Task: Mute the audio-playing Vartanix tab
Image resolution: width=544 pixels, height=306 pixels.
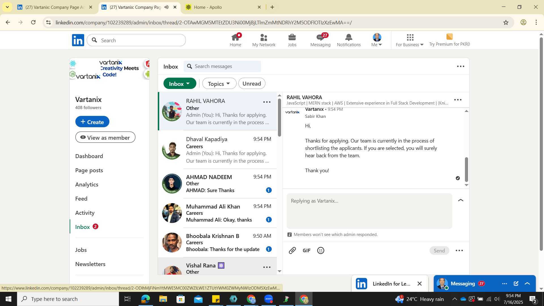Action: coord(167,7)
